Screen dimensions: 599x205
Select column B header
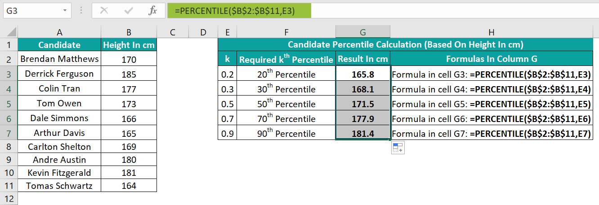[129, 32]
